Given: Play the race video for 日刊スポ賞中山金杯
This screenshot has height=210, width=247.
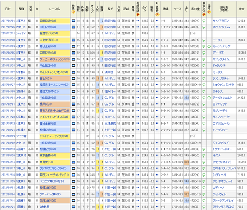Looking at the screenshot, I should [73, 111].
